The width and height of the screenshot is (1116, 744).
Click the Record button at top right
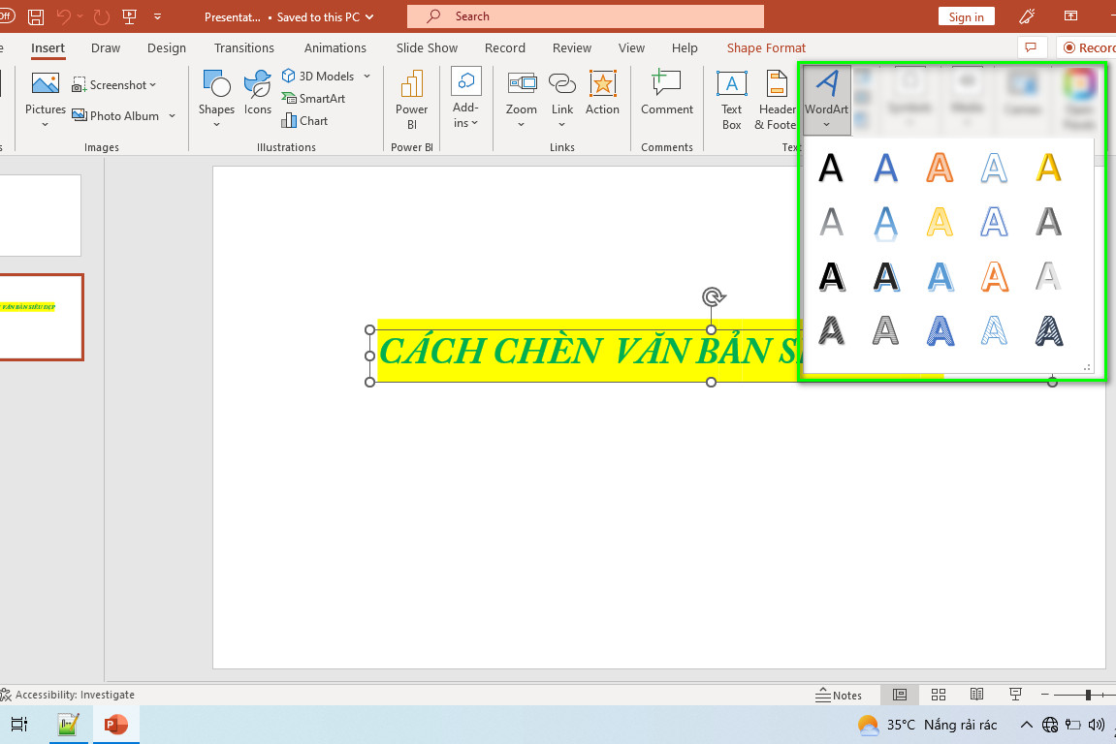click(1087, 47)
